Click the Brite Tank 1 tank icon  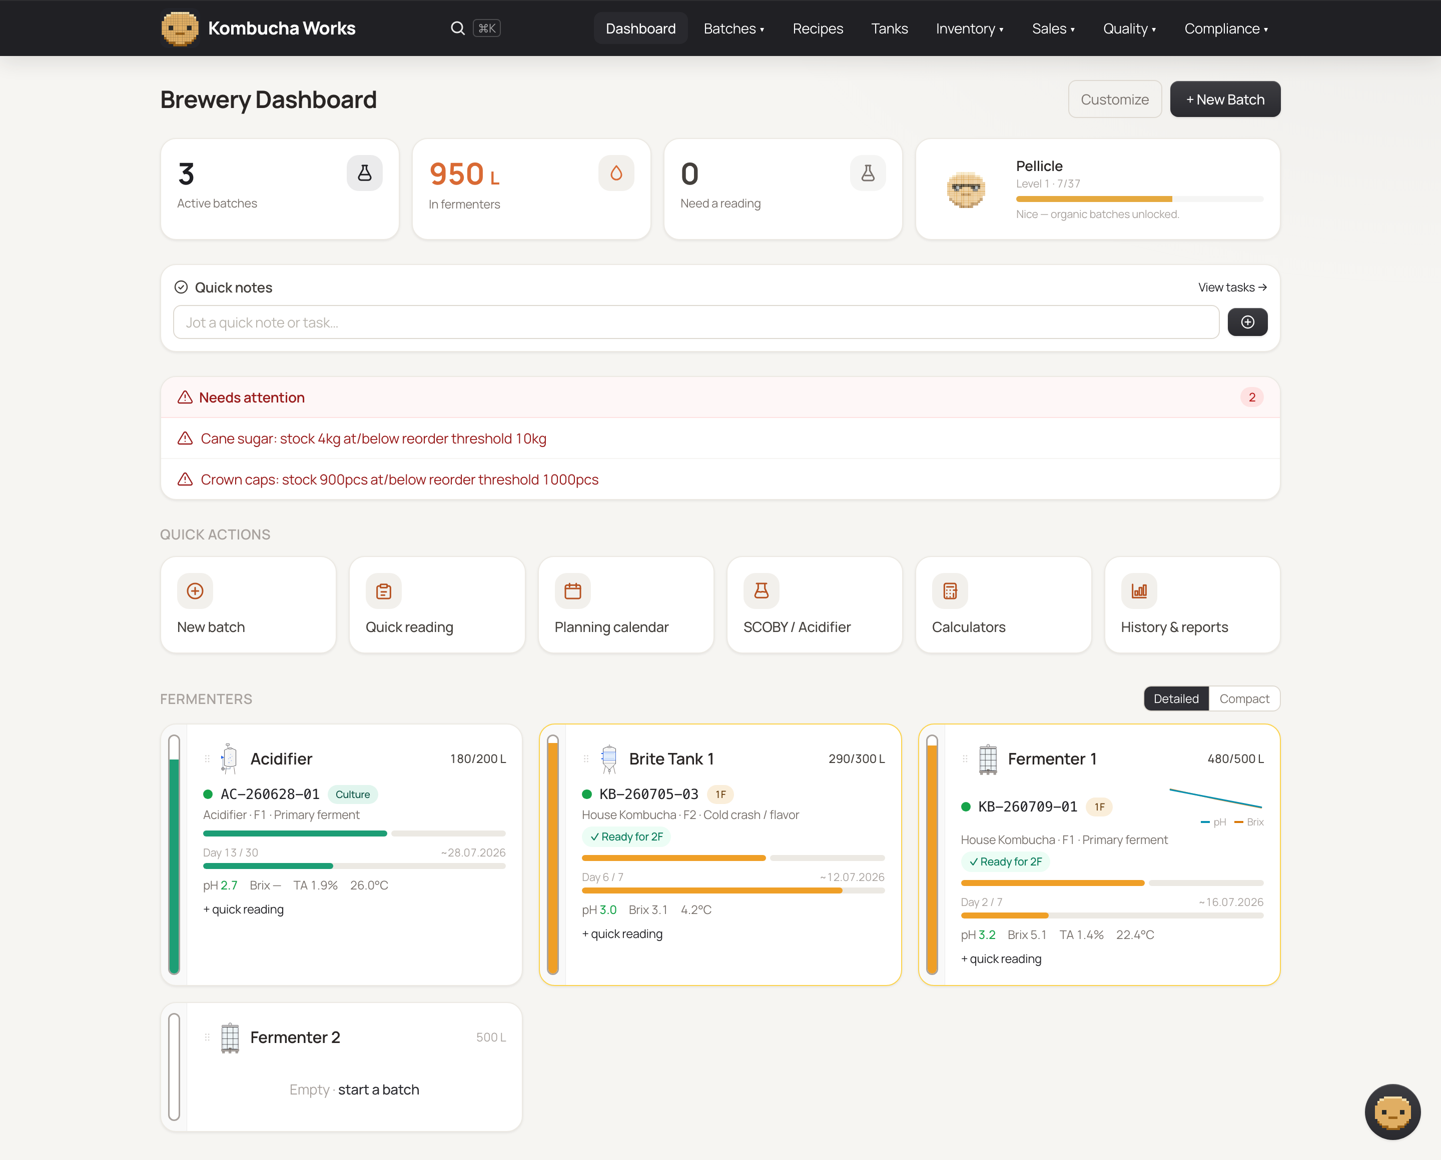pyautogui.click(x=608, y=758)
